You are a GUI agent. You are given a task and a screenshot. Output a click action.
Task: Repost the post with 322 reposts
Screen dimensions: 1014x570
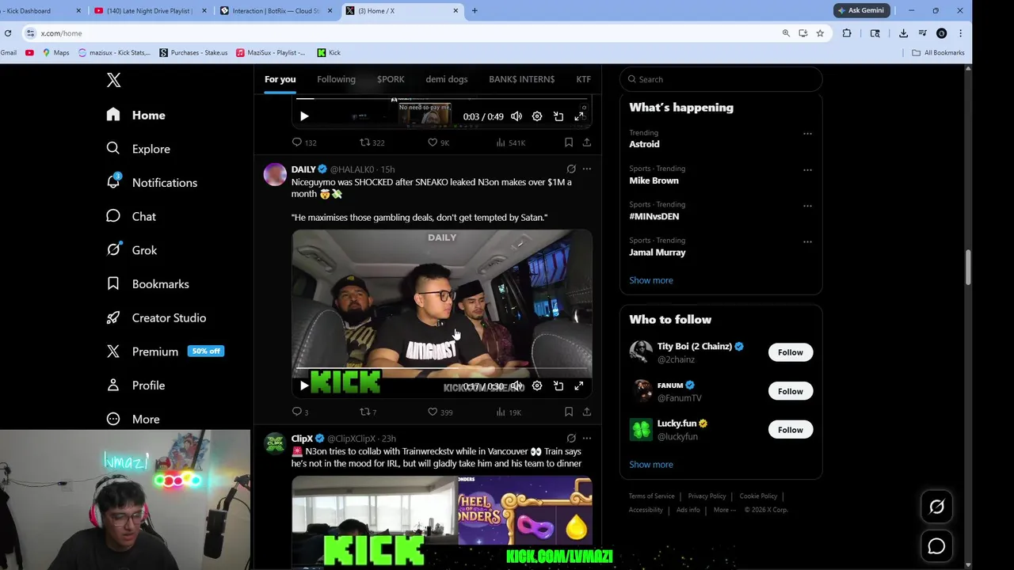[x=372, y=142]
